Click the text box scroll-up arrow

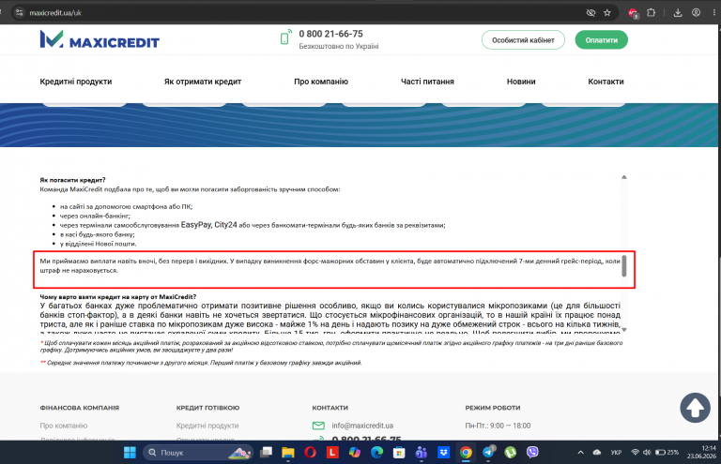(624, 177)
